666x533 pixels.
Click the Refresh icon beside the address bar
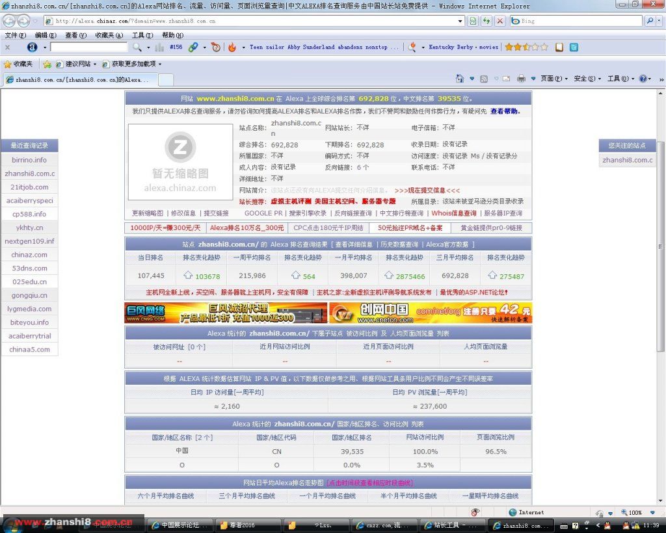(486, 21)
